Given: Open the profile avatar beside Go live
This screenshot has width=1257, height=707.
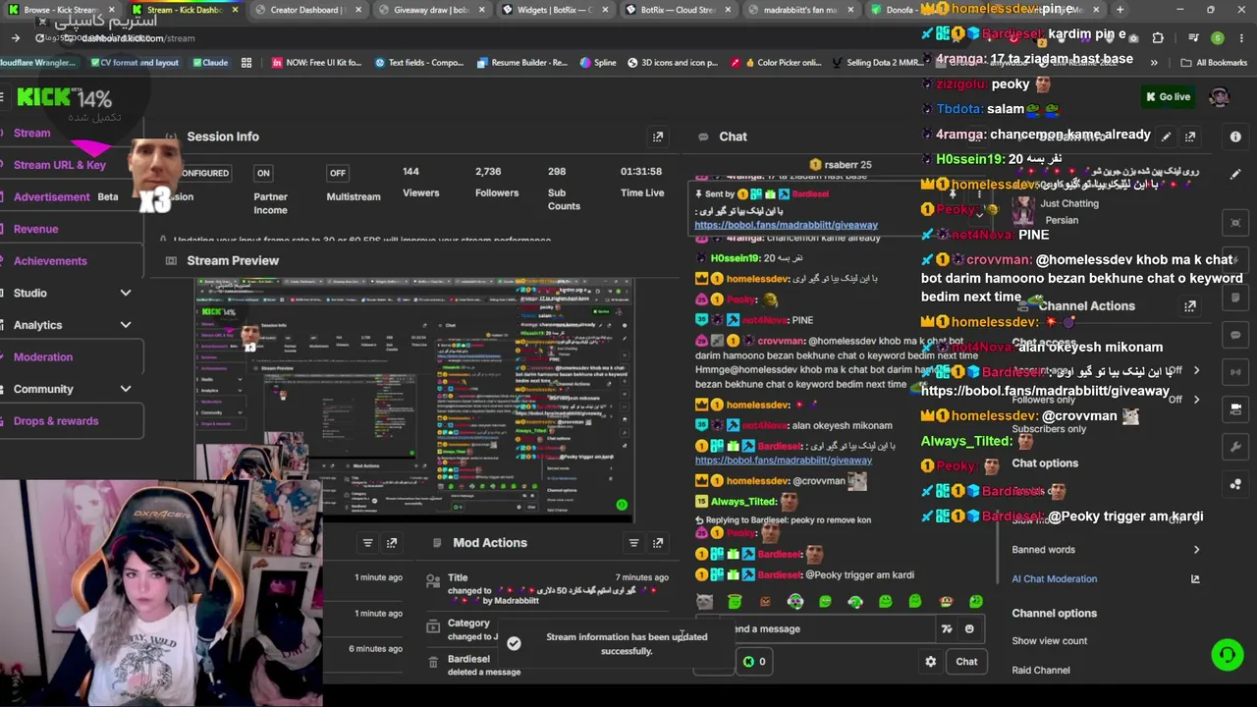Looking at the screenshot, I should pyautogui.click(x=1219, y=96).
